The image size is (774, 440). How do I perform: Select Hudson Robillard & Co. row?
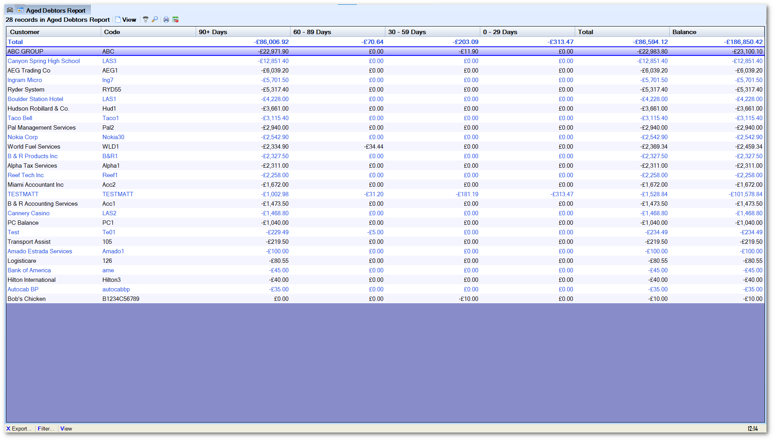coord(385,109)
